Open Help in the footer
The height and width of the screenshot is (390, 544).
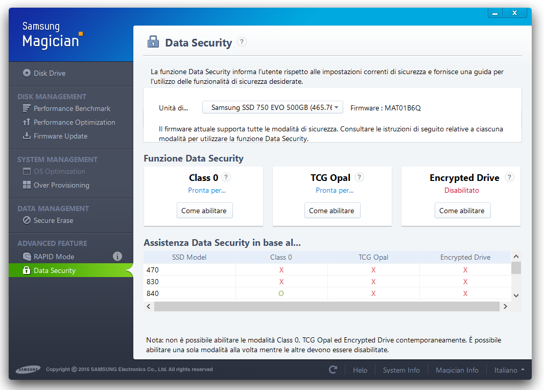(x=360, y=370)
